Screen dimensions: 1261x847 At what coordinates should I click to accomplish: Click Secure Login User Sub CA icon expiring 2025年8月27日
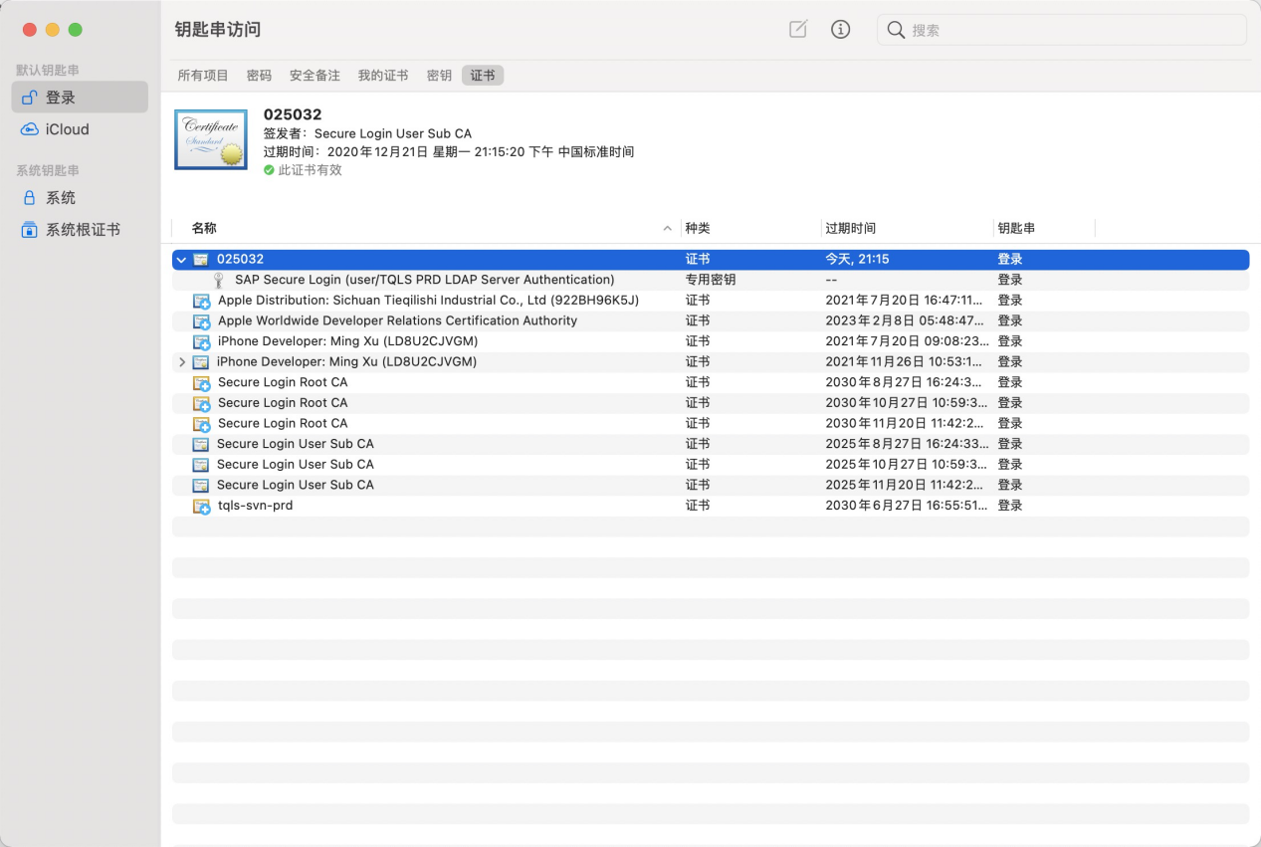(x=201, y=445)
